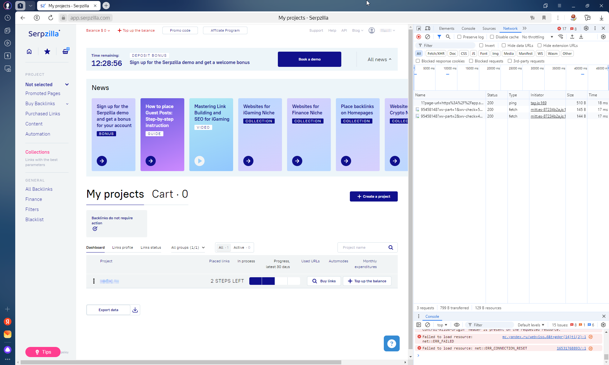Screen dimensions: 609x365
Task: Select the Fetch/XHR request type filter
Action: (436, 54)
